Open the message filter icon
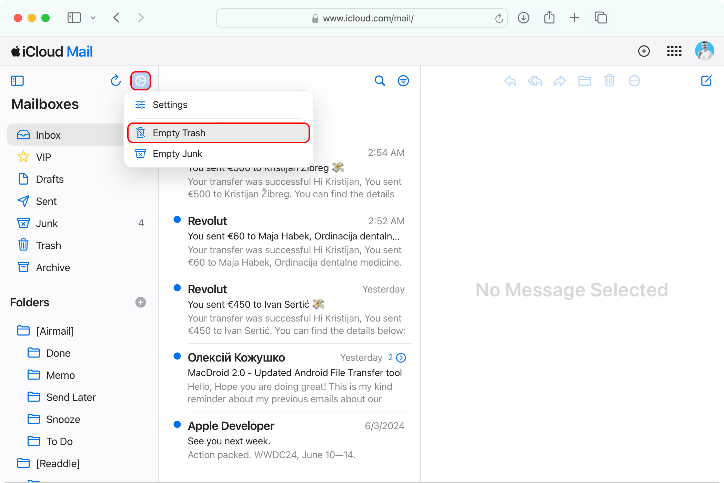This screenshot has height=483, width=724. pos(403,81)
